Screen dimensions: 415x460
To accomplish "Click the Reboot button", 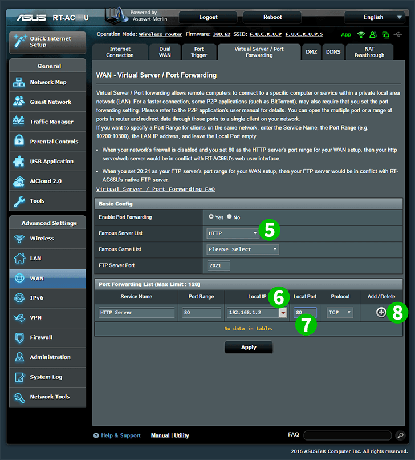I will (272, 17).
